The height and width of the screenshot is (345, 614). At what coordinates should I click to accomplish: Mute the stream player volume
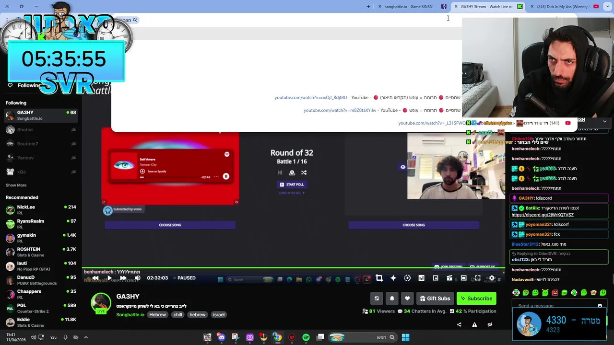click(x=138, y=278)
